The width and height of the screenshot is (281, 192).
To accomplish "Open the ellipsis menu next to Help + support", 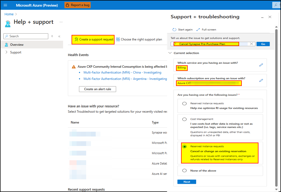I will pyautogui.click(x=61, y=22).
